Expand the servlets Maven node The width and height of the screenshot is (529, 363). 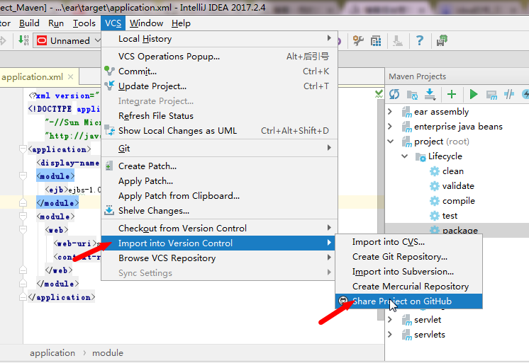(x=390, y=335)
